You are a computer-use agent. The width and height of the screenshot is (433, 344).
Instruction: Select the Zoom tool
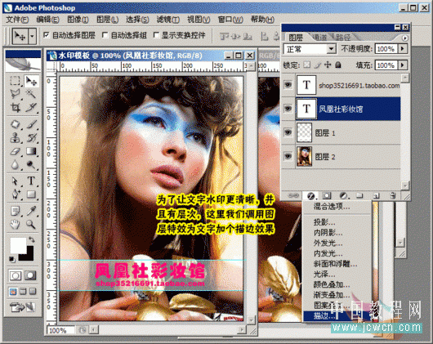coord(31,224)
